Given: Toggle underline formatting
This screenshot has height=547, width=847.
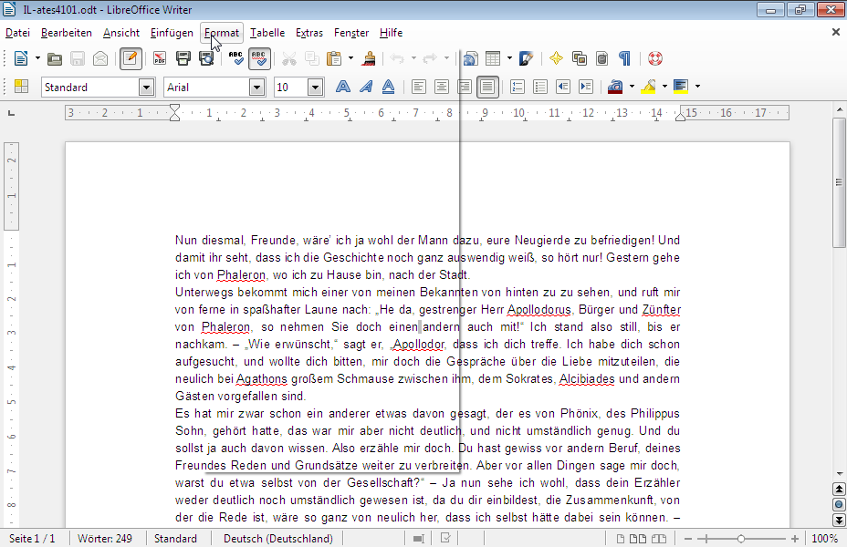Looking at the screenshot, I should pos(389,87).
